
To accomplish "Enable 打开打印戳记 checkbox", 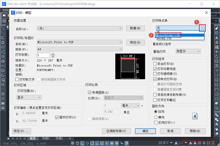I will (x=155, y=100).
